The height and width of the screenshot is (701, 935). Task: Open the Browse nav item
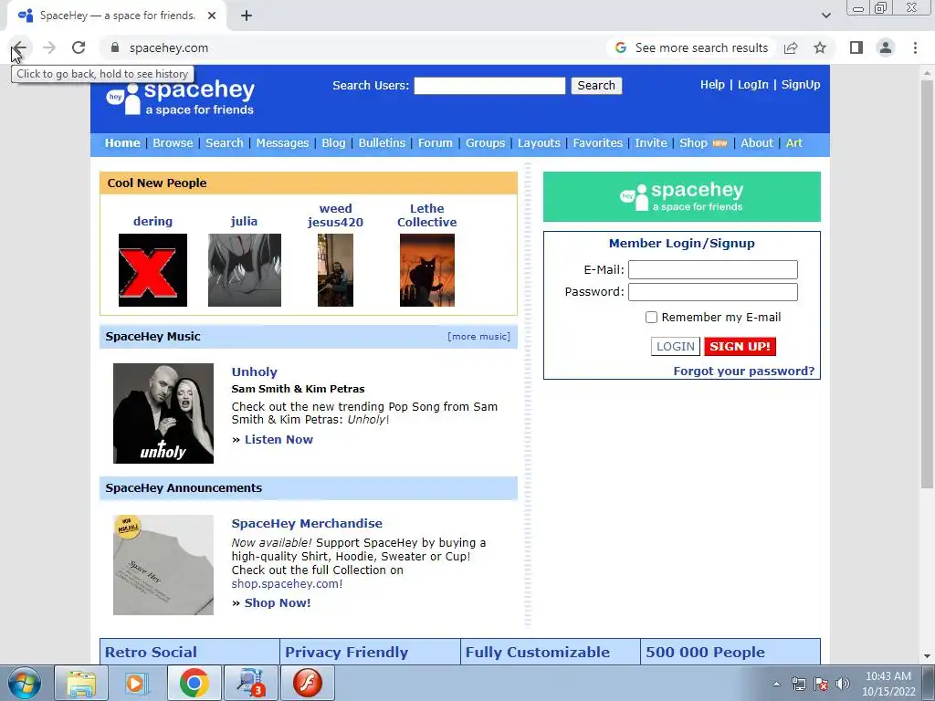pos(173,143)
